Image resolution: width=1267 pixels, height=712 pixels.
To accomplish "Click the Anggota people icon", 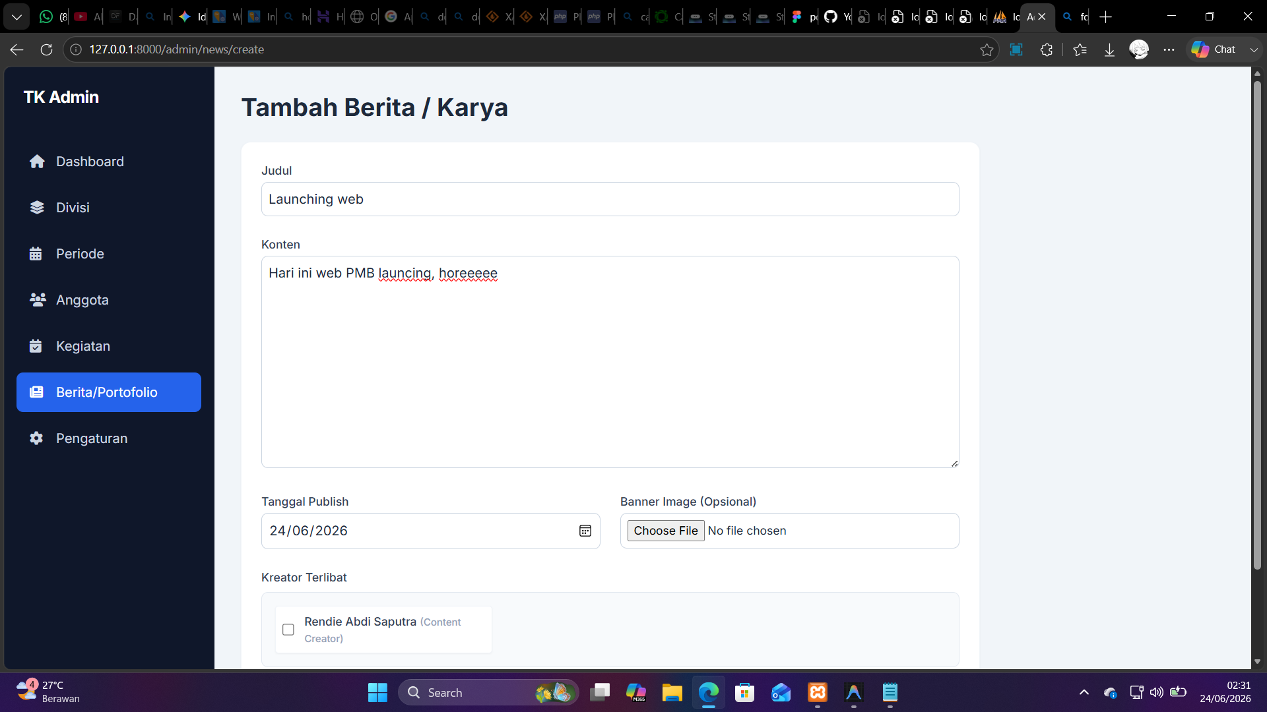I will tap(38, 300).
